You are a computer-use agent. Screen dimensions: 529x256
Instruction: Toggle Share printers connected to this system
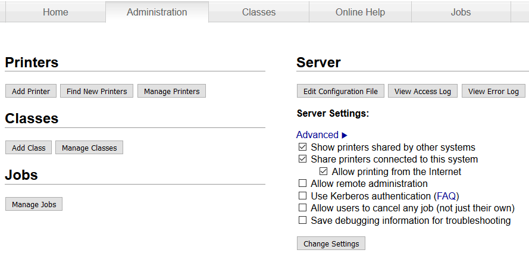pyautogui.click(x=303, y=159)
